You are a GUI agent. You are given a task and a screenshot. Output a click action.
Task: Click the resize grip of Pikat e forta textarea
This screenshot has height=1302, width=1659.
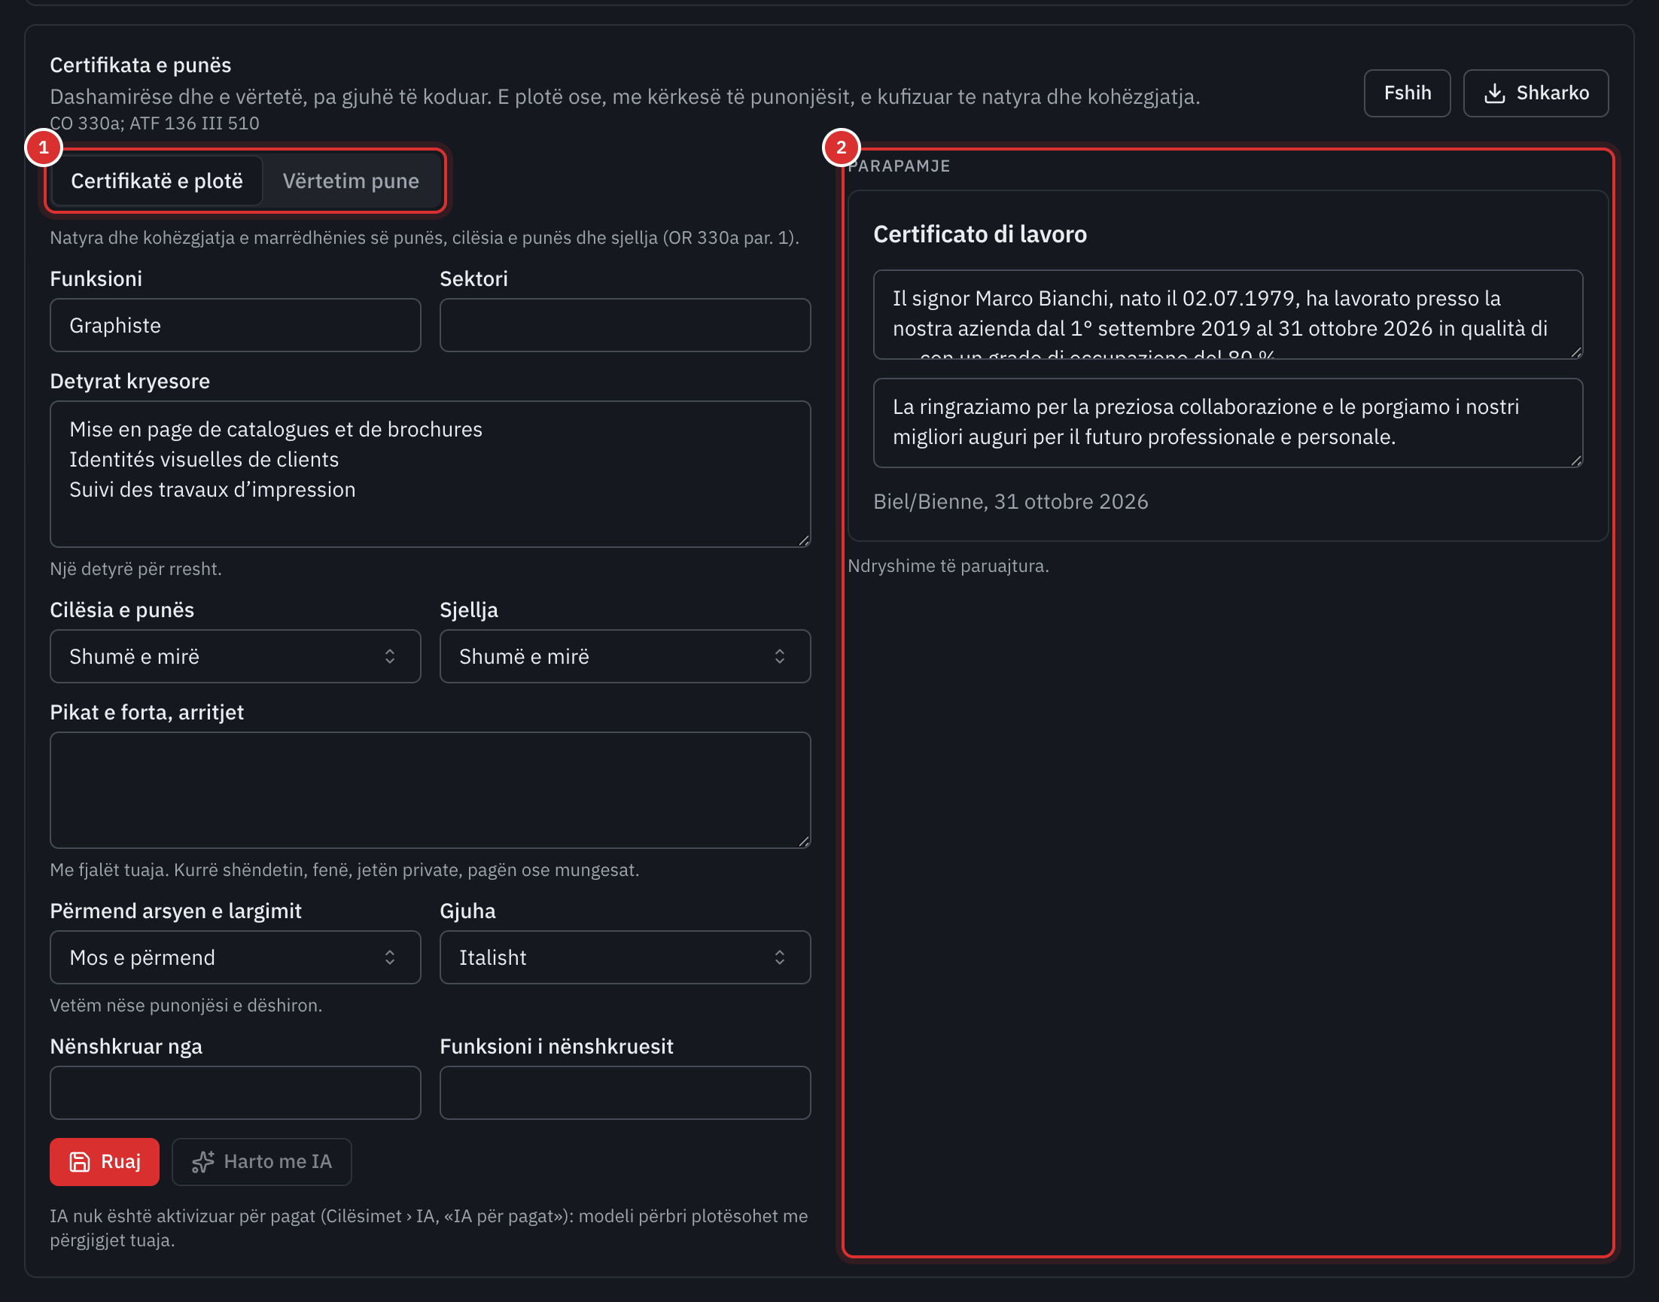(804, 841)
